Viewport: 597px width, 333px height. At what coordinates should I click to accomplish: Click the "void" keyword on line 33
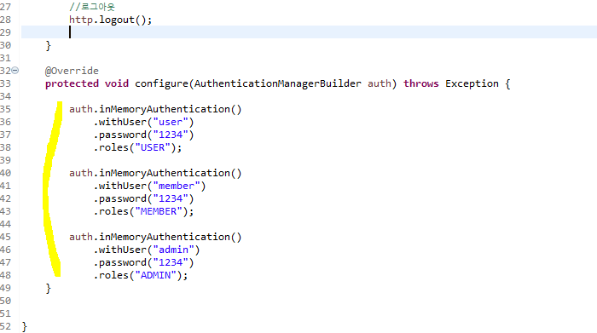click(117, 83)
